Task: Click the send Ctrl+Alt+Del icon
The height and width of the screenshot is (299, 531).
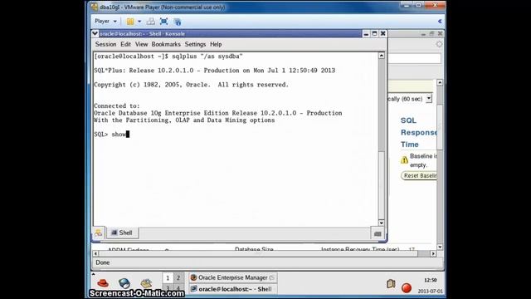Action: tap(151, 22)
